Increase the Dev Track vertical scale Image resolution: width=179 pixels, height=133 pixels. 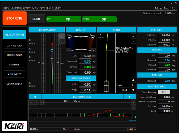(134, 102)
